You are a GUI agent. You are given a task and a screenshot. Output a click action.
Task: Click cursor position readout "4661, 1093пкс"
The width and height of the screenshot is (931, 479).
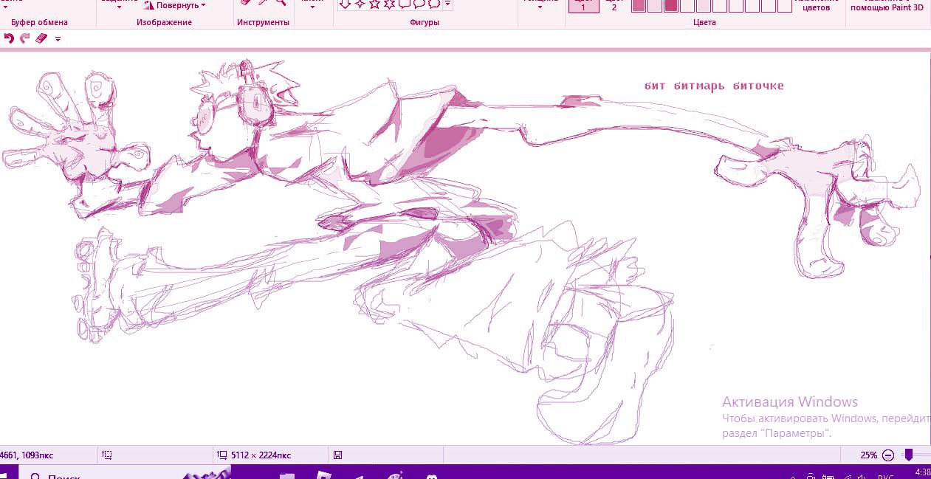[27, 455]
